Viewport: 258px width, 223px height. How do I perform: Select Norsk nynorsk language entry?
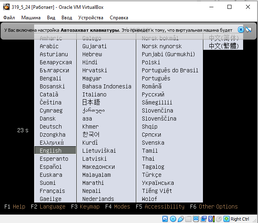click(162, 46)
